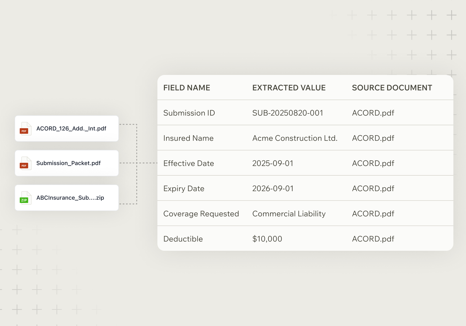Open ACORD.pdf source in the Deductible row
The width and height of the screenshot is (466, 326).
pos(373,239)
